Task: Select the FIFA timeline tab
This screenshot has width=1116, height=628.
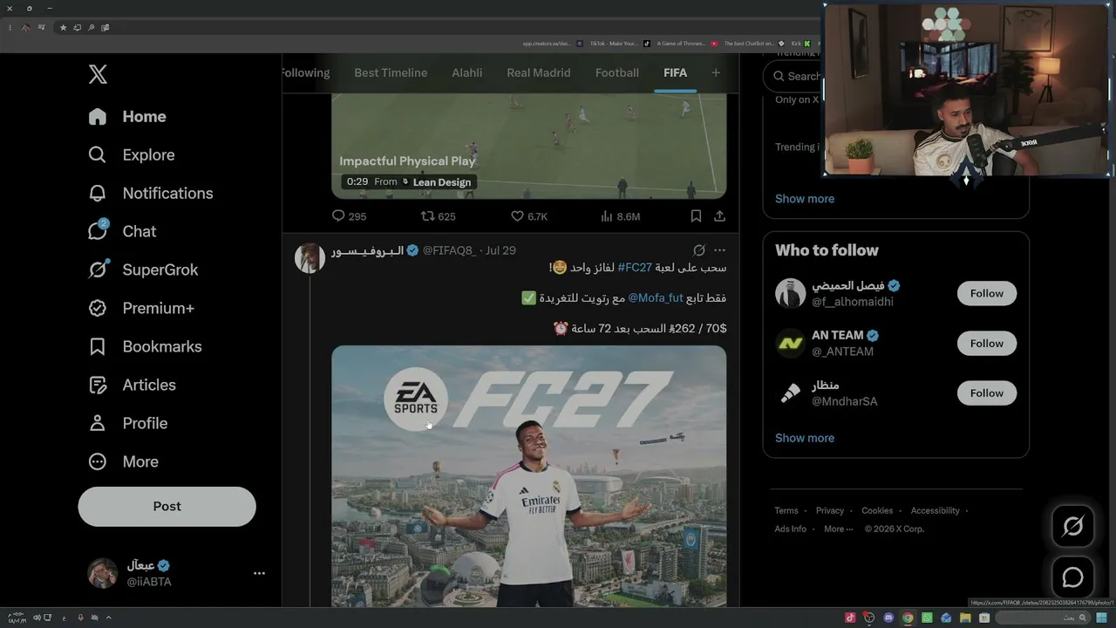Action: (x=675, y=73)
